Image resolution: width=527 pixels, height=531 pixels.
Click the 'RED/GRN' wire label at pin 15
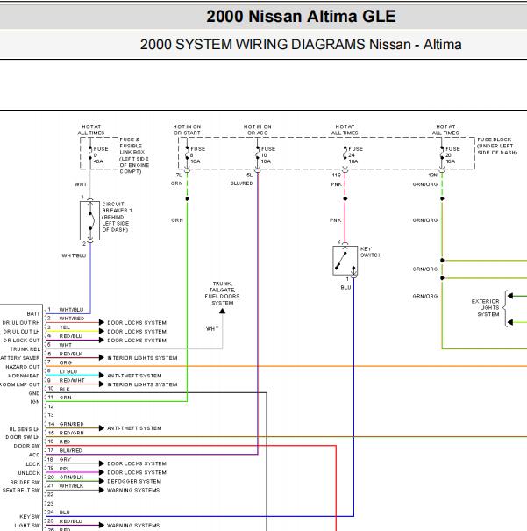[x=71, y=433]
